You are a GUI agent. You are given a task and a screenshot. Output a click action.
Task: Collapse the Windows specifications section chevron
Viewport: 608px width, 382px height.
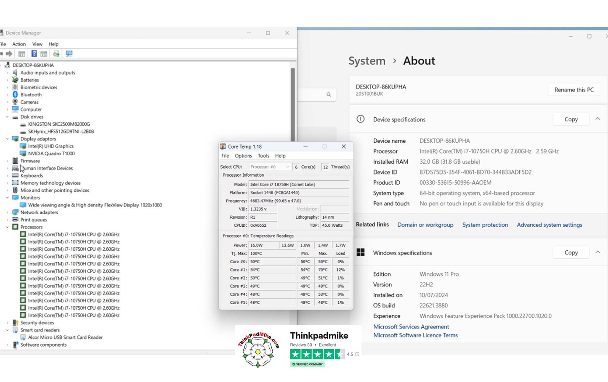tap(597, 252)
